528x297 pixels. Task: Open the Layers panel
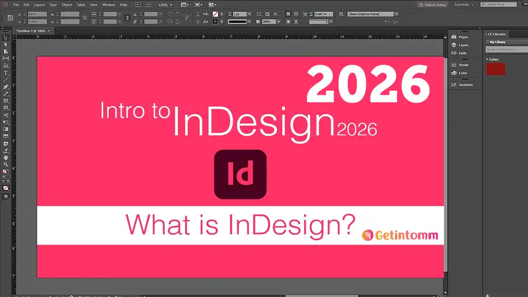click(x=460, y=45)
